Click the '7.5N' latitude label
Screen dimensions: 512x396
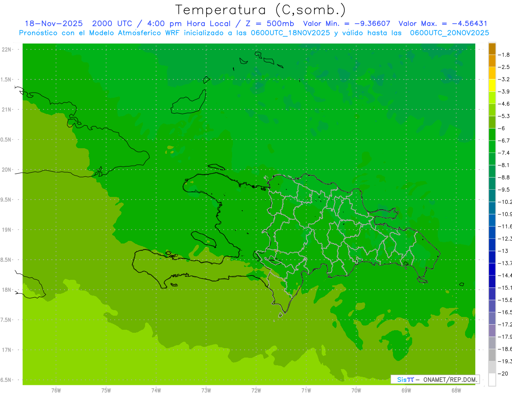pos(6,320)
